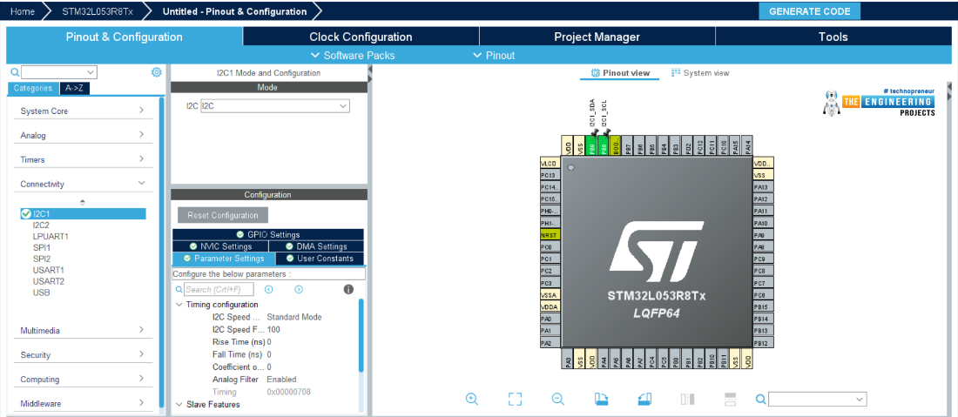Zoom in on the chip pinout
This screenshot has height=417, width=958.
[471, 399]
